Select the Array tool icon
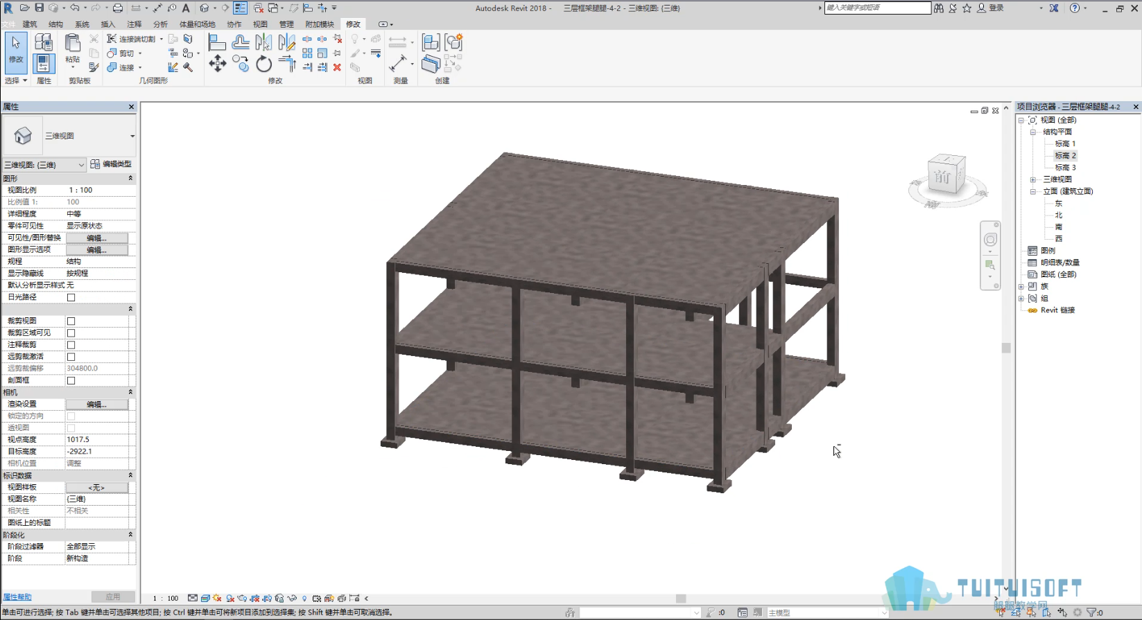Viewport: 1142px width, 620px height. (307, 53)
